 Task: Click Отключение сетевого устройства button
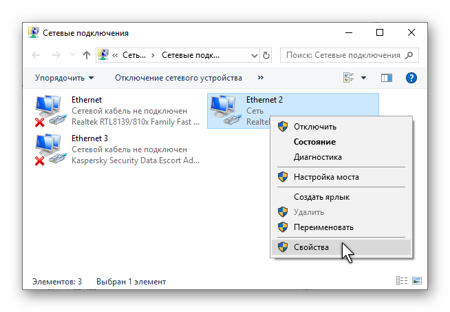(x=178, y=79)
